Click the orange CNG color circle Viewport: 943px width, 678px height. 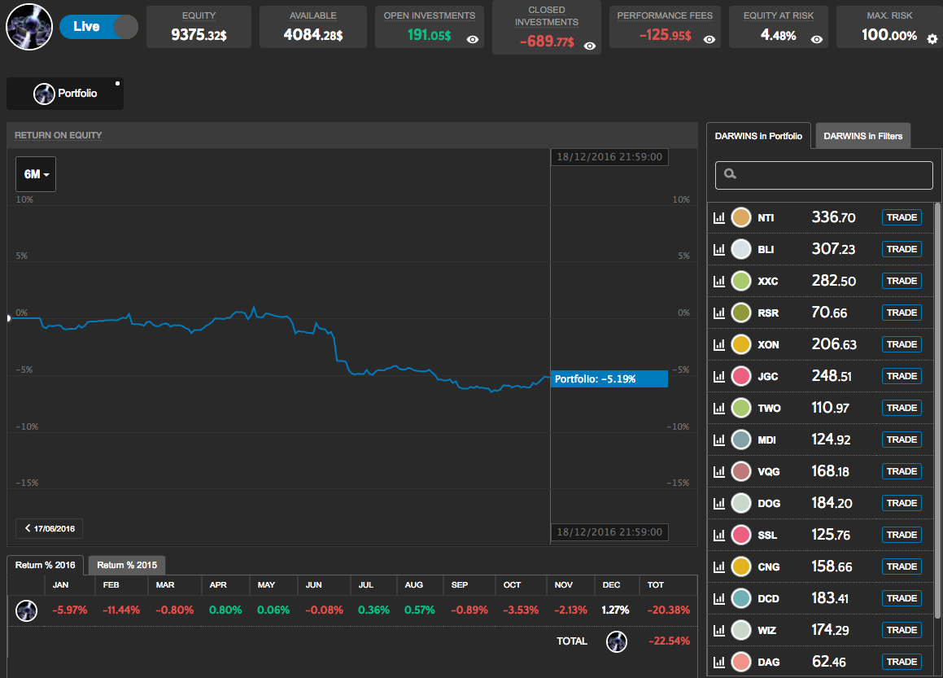pos(740,566)
